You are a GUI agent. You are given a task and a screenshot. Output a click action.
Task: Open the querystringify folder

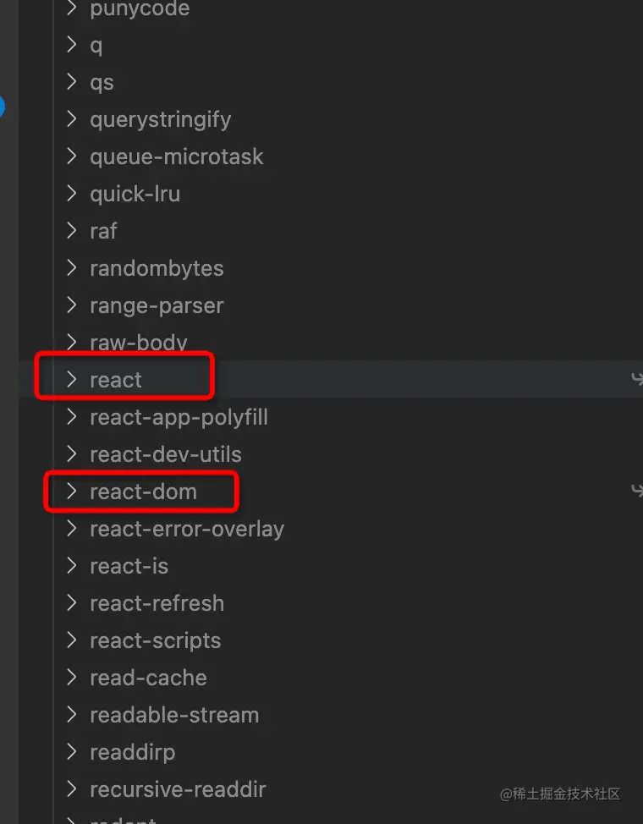point(160,119)
